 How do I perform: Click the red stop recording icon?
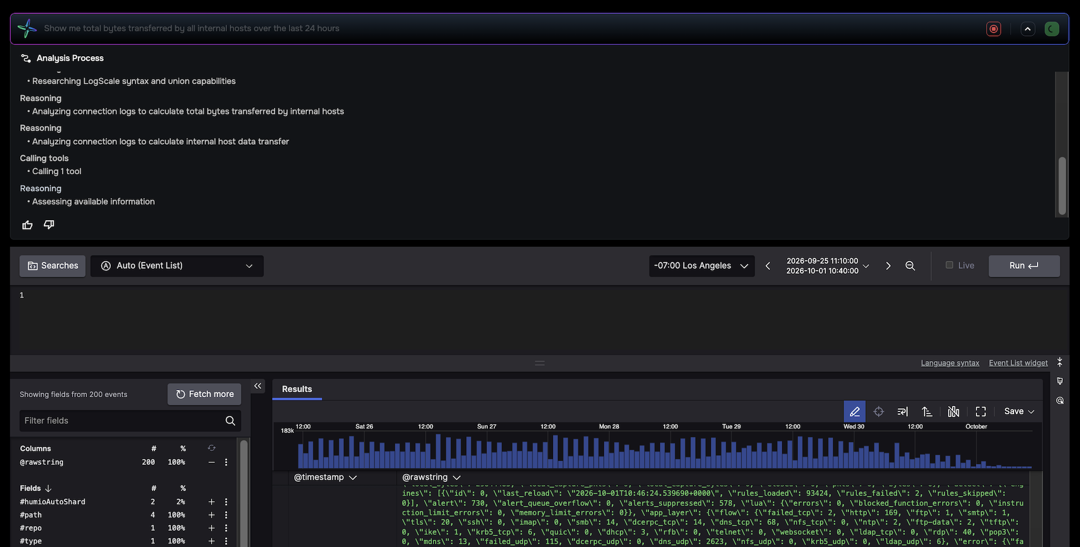(x=994, y=29)
